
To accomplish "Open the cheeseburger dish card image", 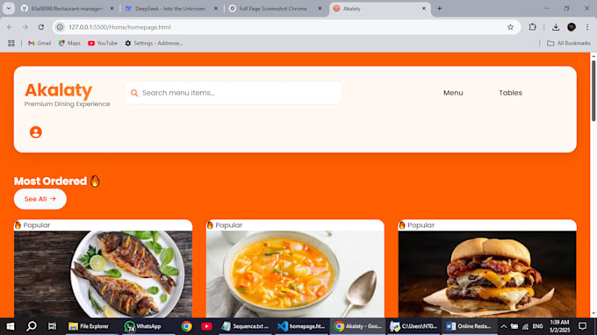I will [487, 274].
